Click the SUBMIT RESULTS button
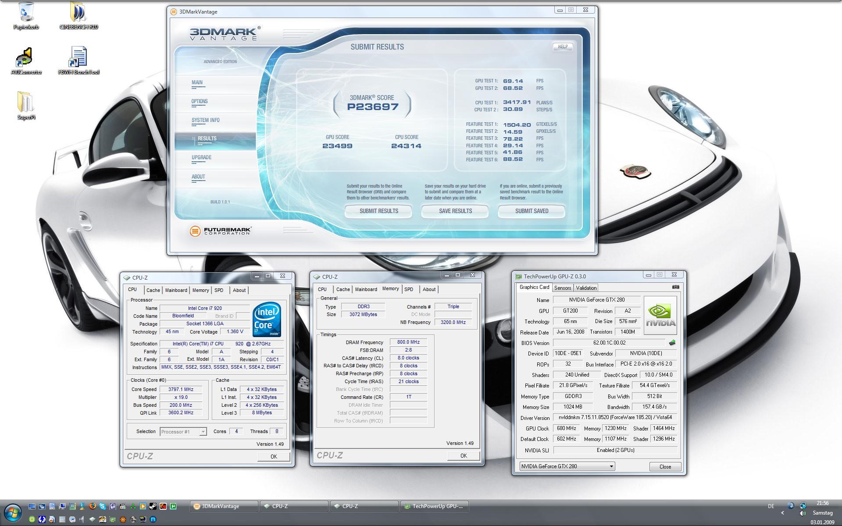 pyautogui.click(x=378, y=211)
